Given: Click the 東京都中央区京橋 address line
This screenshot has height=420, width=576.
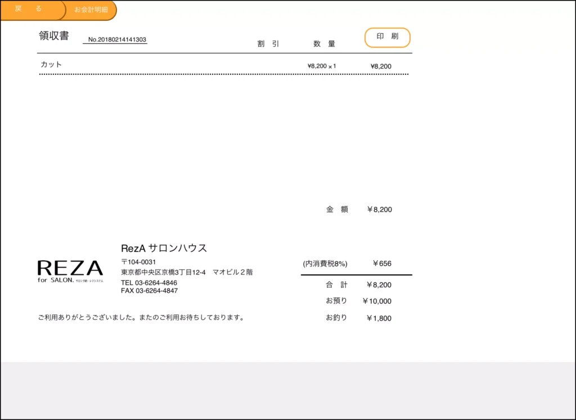Looking at the screenshot, I should click(x=186, y=272).
